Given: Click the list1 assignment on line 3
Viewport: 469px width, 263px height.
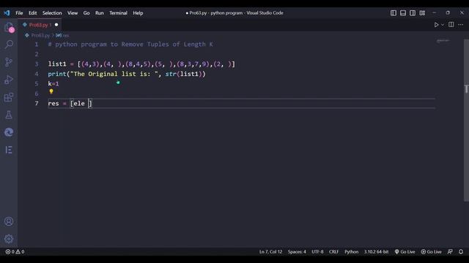Looking at the screenshot, I should 141,64.
